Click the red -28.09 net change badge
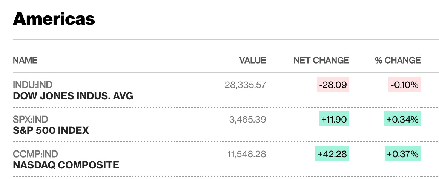This screenshot has height=179, width=439. [x=333, y=84]
